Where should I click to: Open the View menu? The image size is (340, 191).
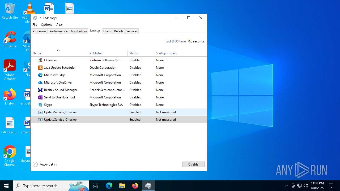pos(59,25)
